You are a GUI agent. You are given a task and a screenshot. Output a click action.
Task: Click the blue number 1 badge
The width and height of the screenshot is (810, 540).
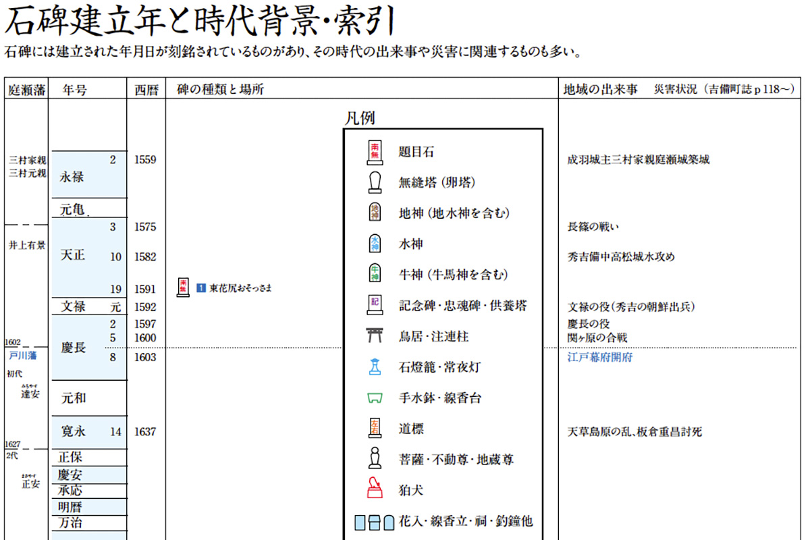(x=200, y=288)
